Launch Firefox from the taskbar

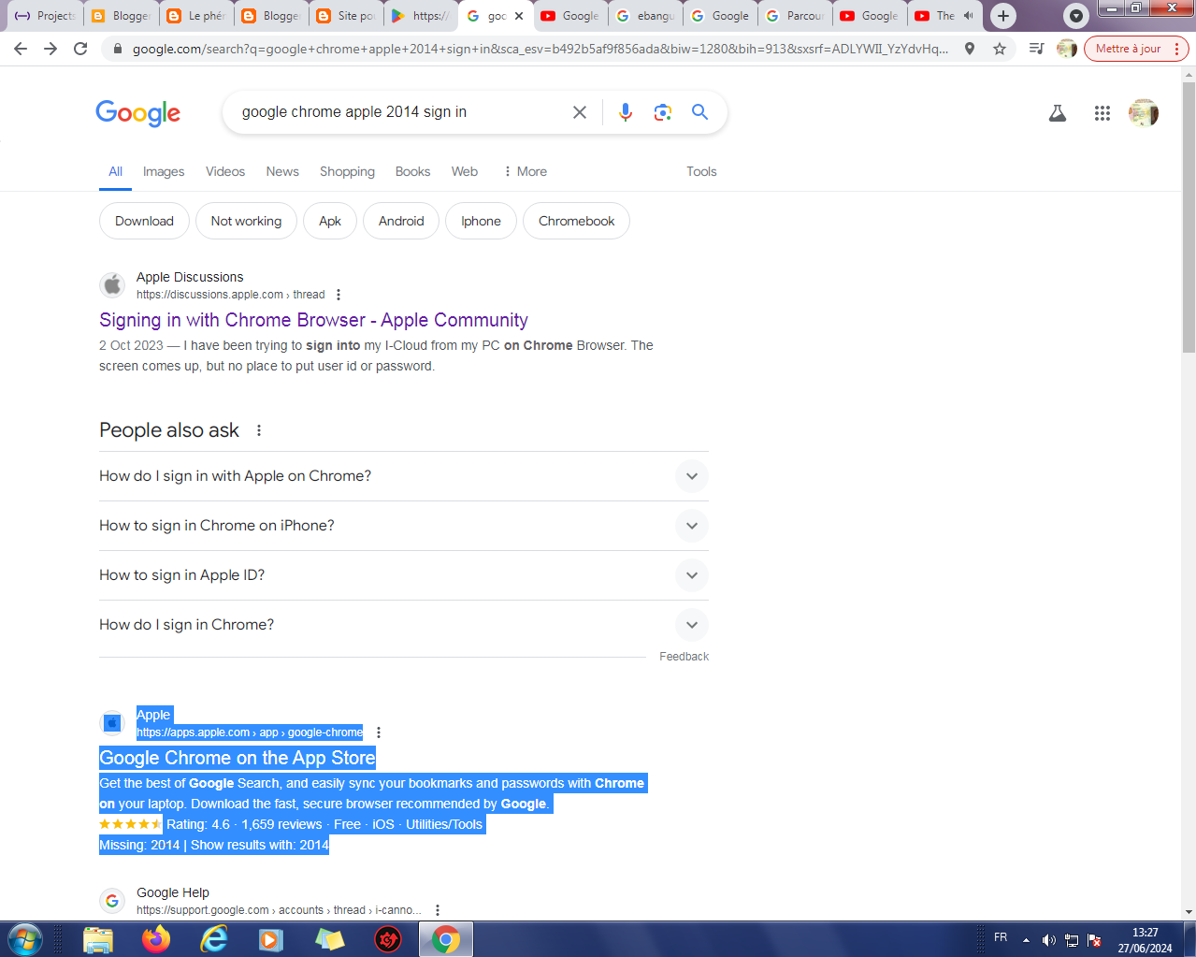point(156,938)
